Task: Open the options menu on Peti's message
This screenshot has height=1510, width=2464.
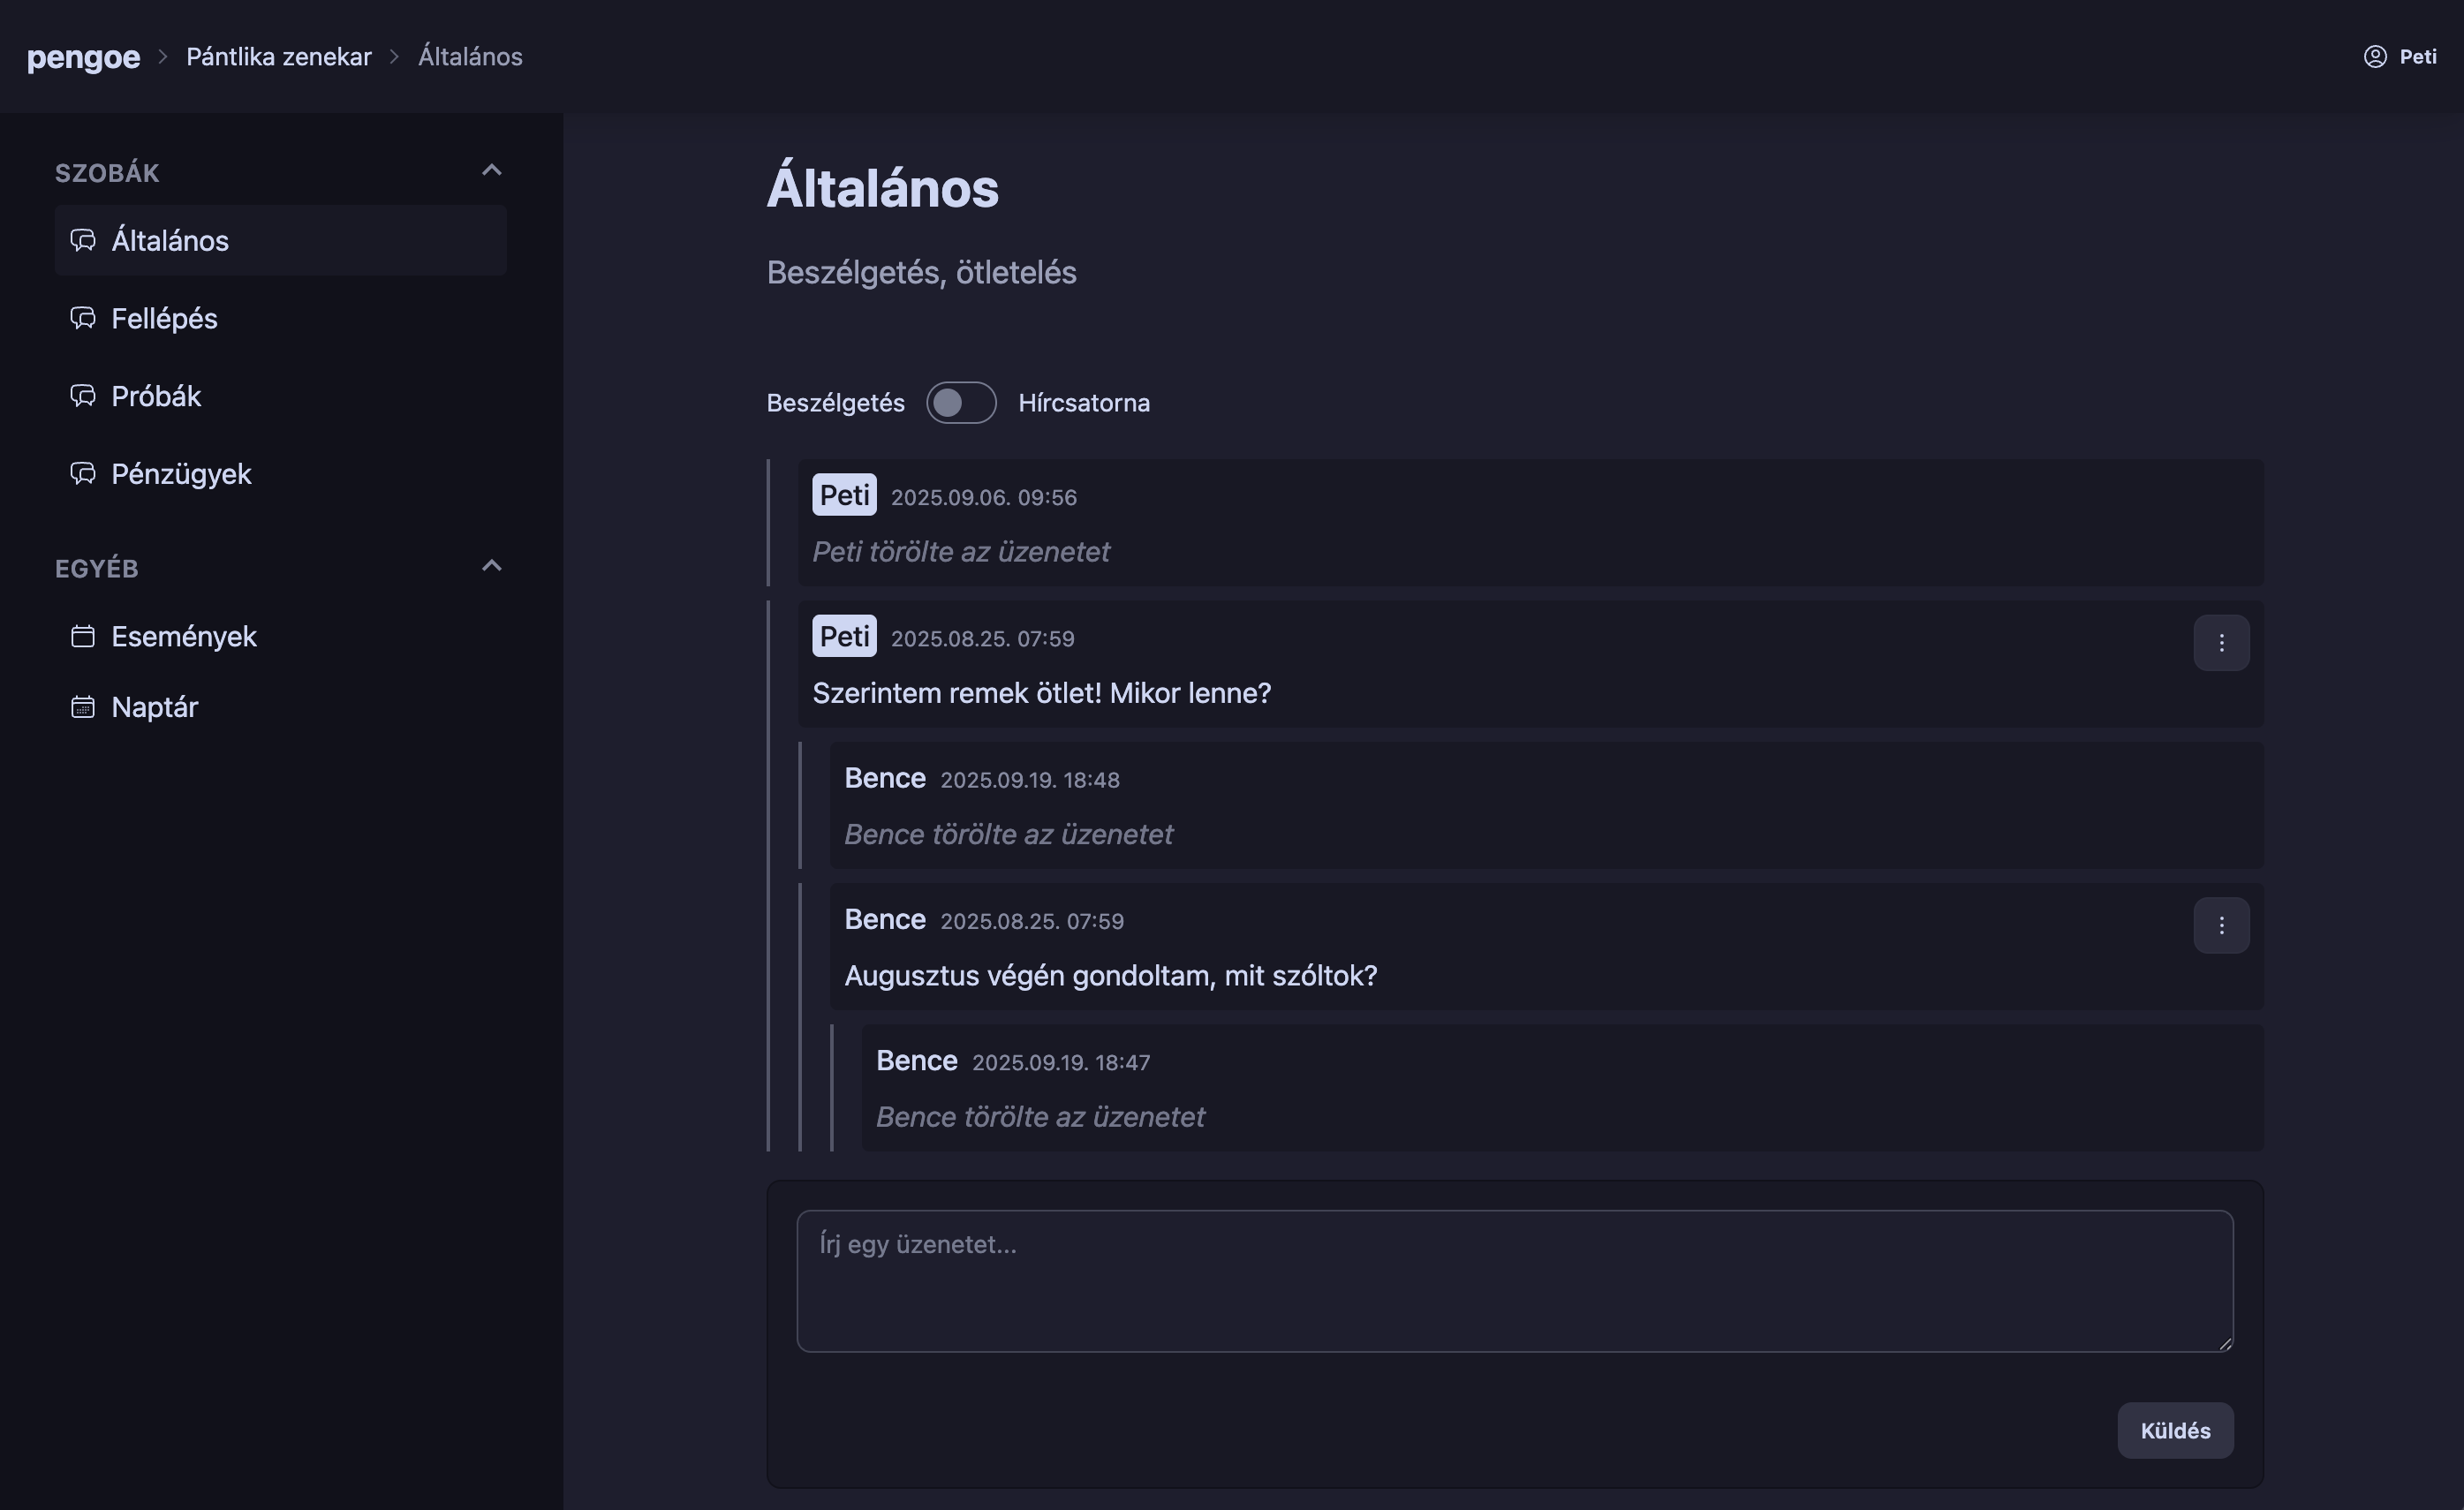Action: click(2222, 642)
